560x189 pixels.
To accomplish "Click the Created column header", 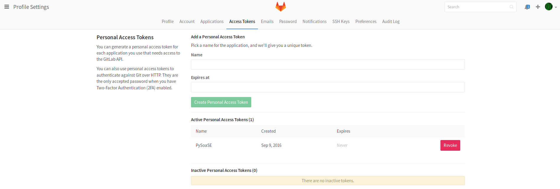I will [268, 131].
